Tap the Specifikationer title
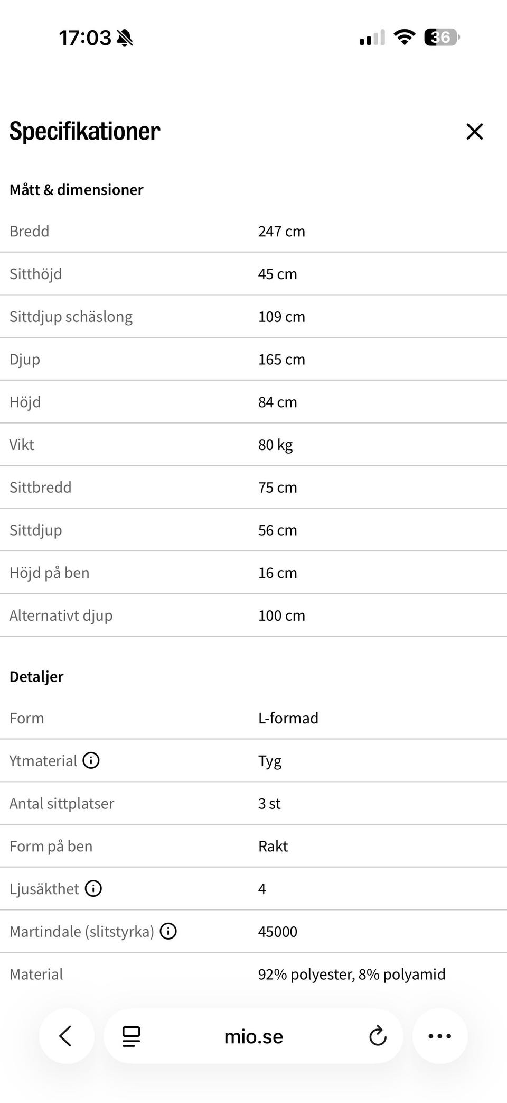The height and width of the screenshot is (1103, 507). click(x=84, y=131)
